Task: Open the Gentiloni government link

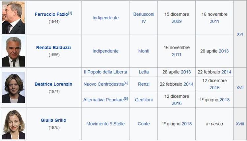Action: point(144,100)
